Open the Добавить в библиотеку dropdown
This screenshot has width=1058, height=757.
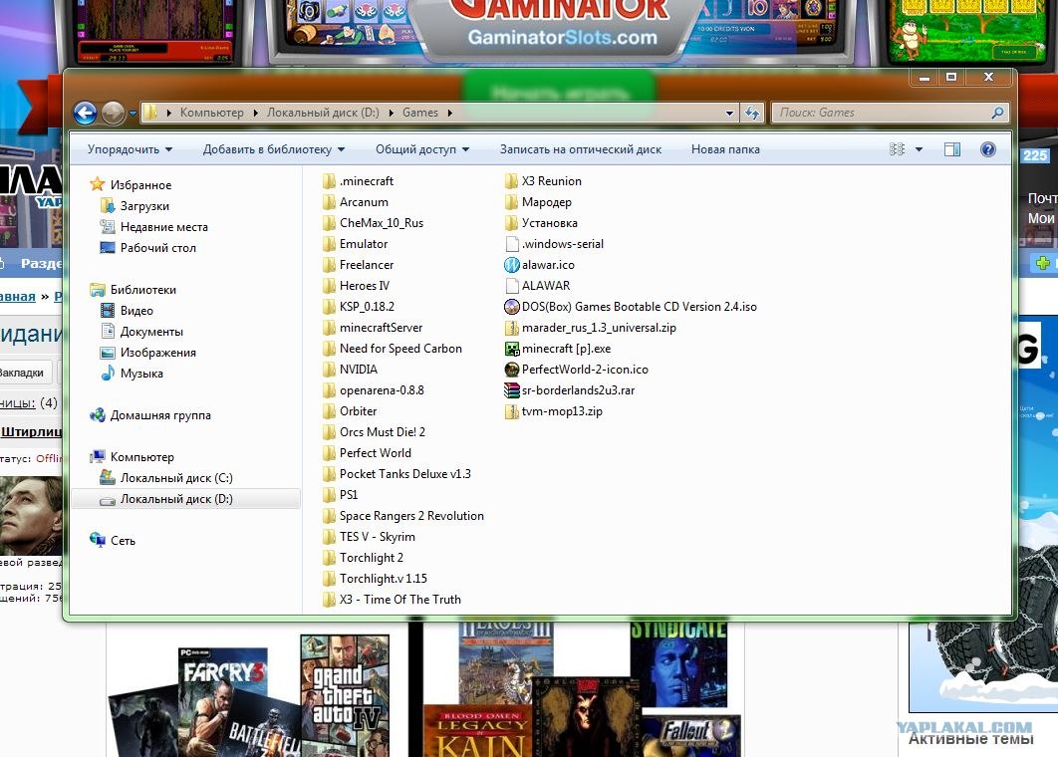pyautogui.click(x=274, y=149)
